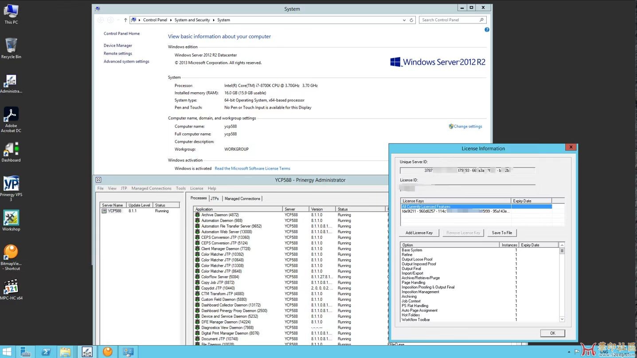The height and width of the screenshot is (358, 637).
Task: Open the Tools menu
Action: pos(180,188)
